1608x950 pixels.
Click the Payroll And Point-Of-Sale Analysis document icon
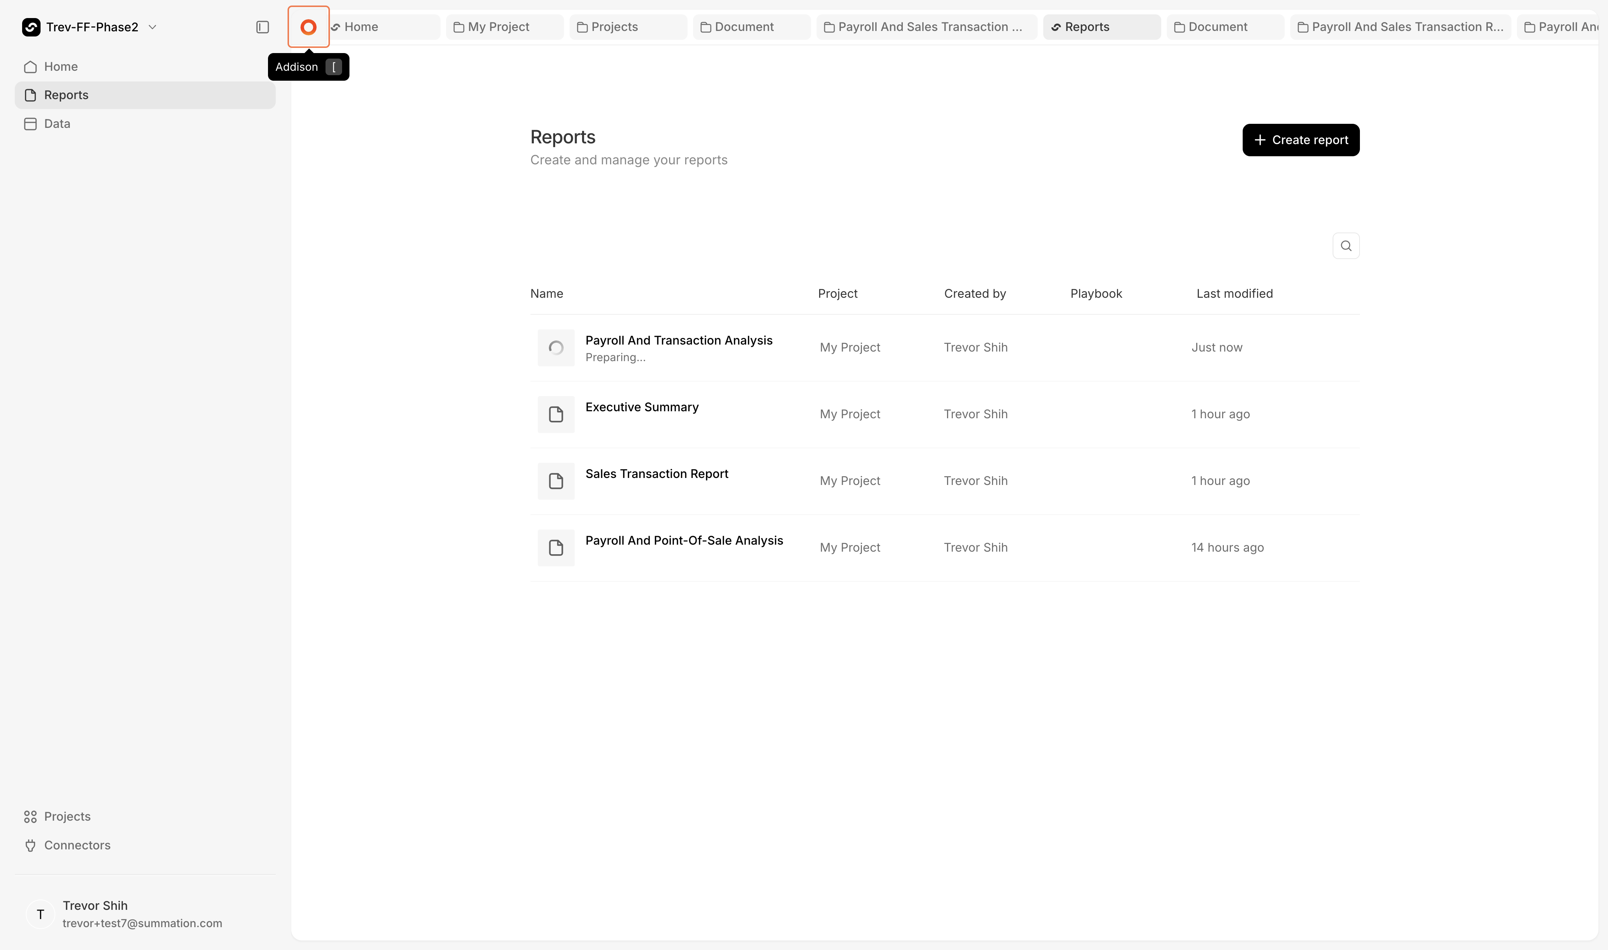556,547
